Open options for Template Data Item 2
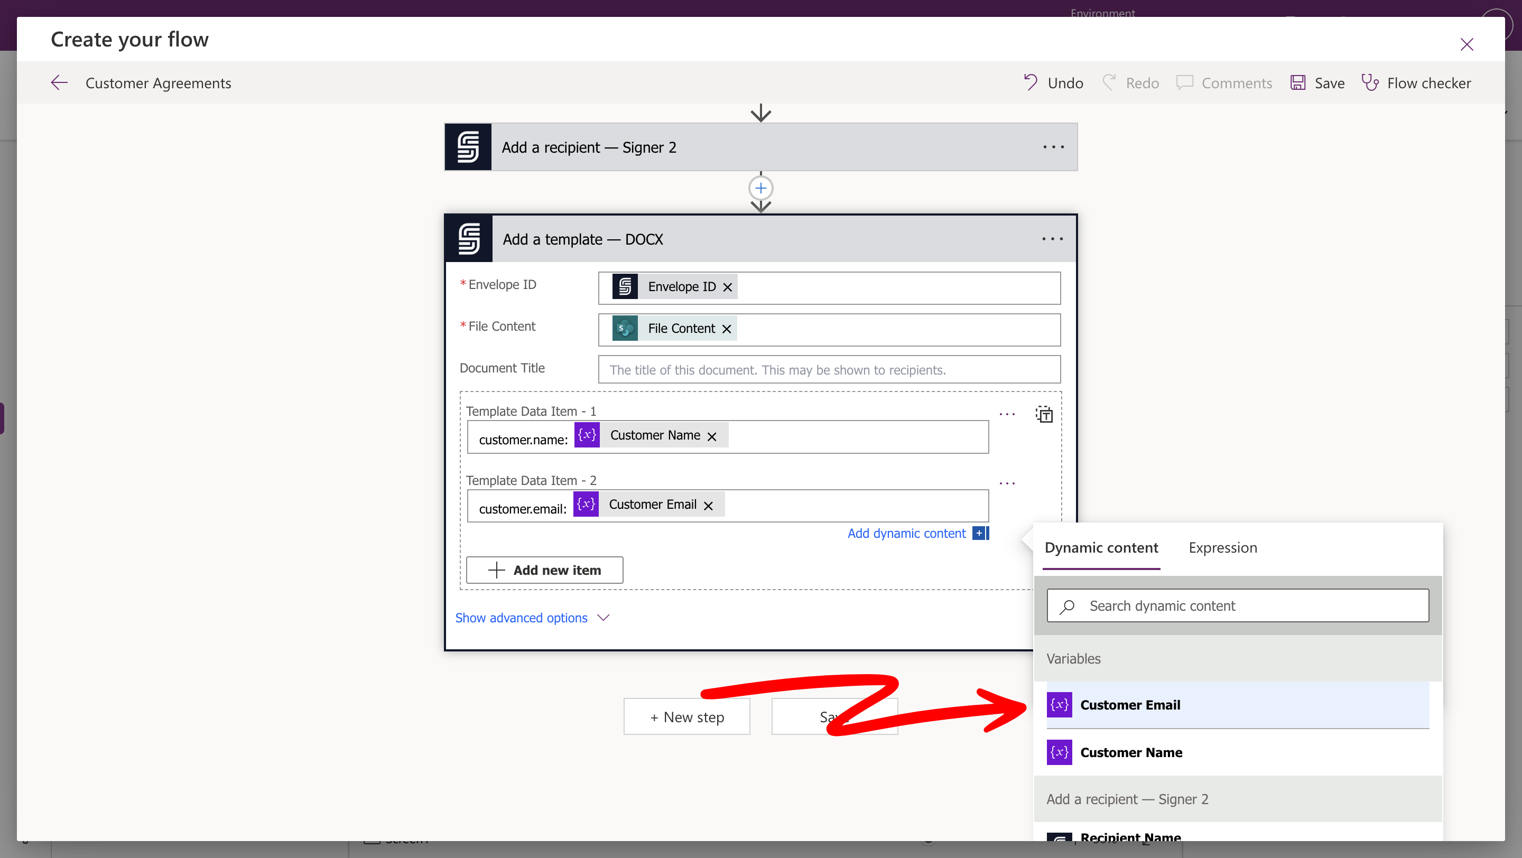1522x858 pixels. click(x=1007, y=483)
